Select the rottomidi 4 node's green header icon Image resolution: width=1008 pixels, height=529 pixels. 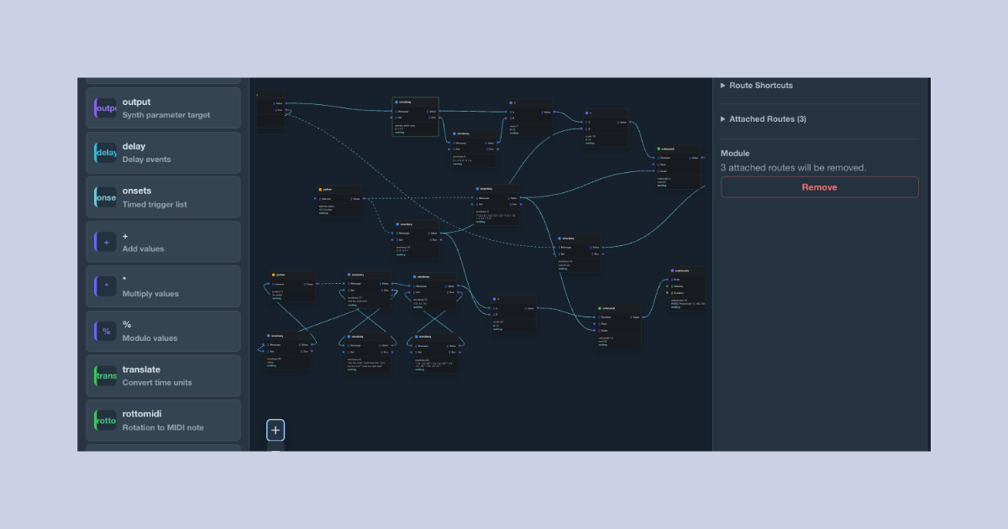(659, 149)
